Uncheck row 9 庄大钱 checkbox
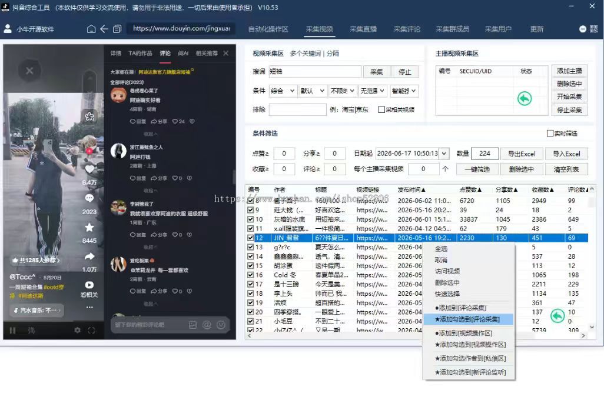604x397 pixels. tap(250, 210)
